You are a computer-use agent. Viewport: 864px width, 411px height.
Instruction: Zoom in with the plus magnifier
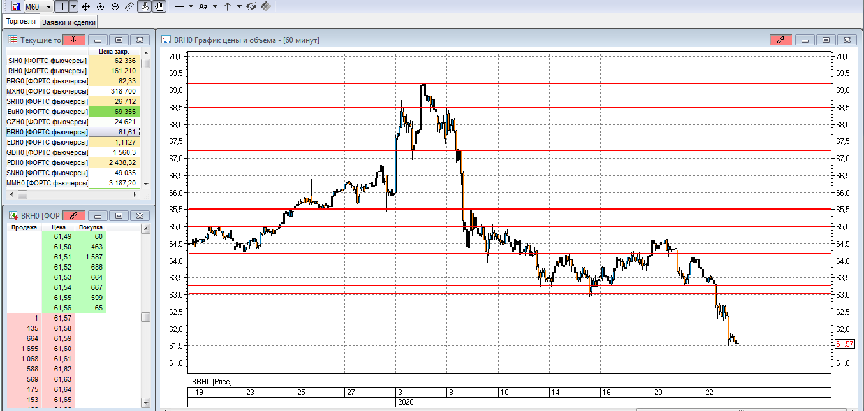click(100, 6)
